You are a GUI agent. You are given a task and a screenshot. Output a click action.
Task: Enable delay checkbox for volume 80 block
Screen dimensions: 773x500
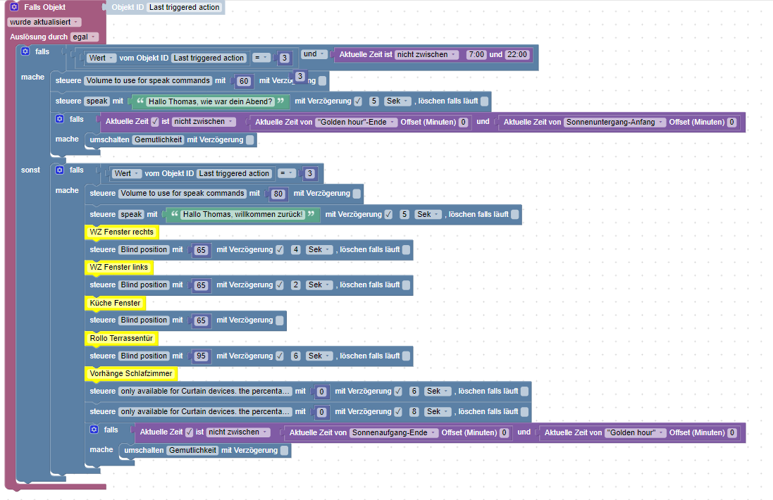357,194
